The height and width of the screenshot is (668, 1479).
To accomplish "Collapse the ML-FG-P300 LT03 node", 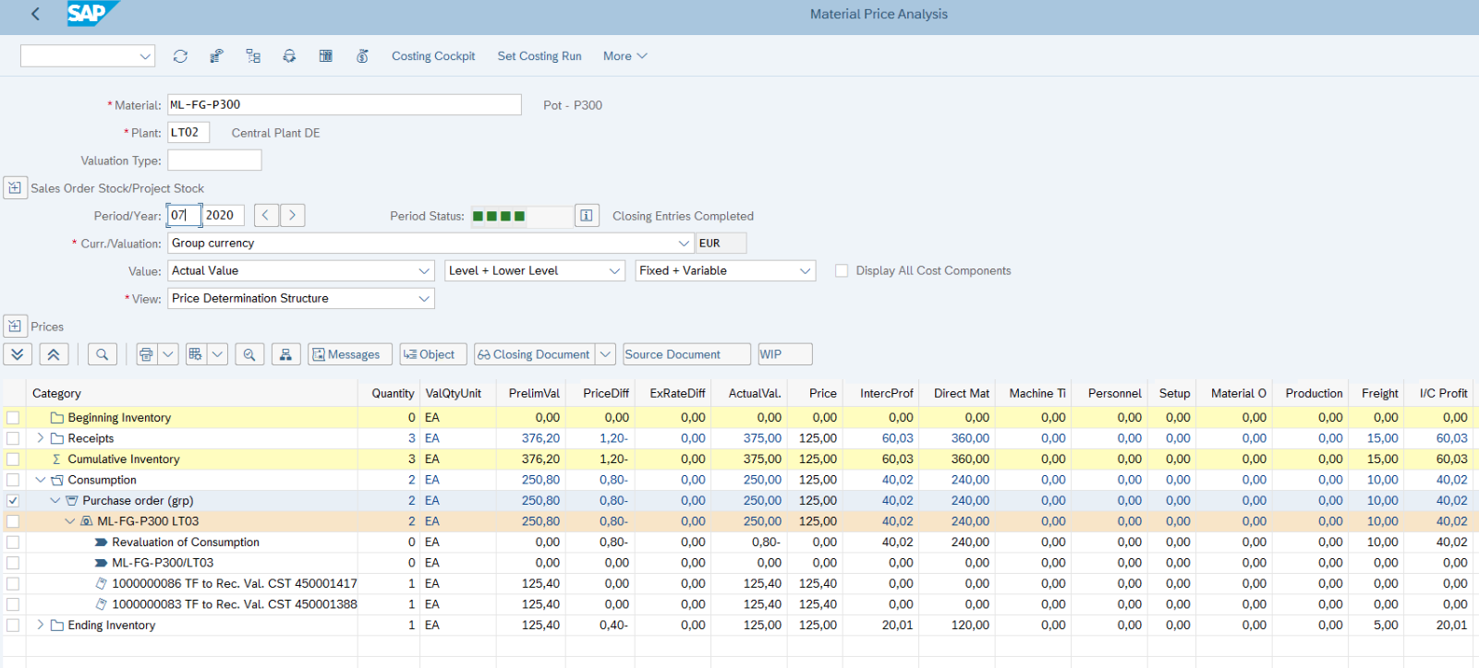I will [x=70, y=521].
